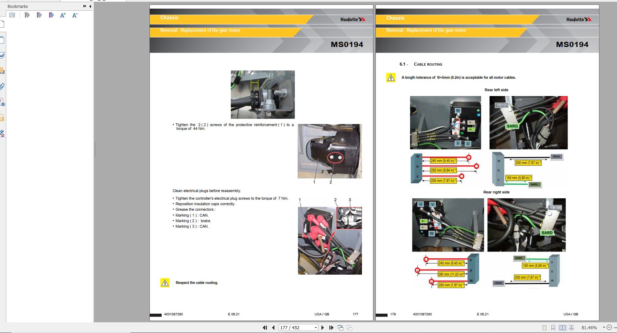Open the attachments paperclip panel in sidebar

pyautogui.click(x=2, y=86)
